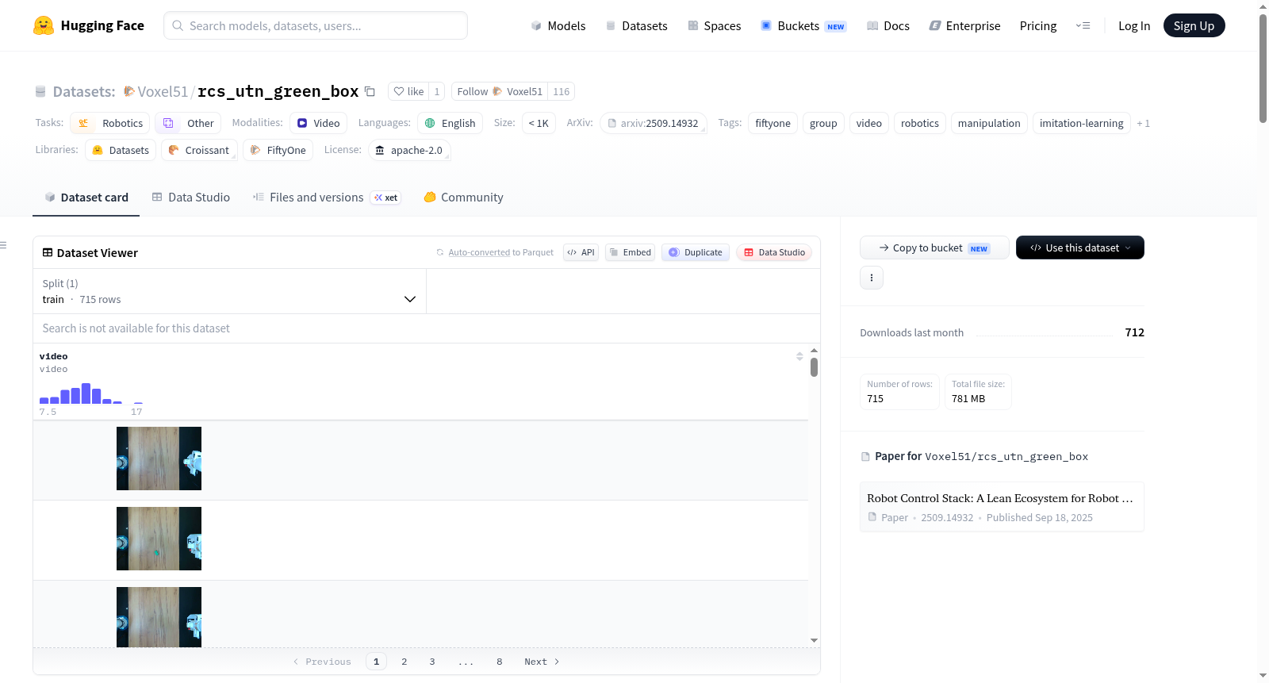Open the Use this dataset dropdown
This screenshot has width=1269, height=683.
(x=1080, y=247)
